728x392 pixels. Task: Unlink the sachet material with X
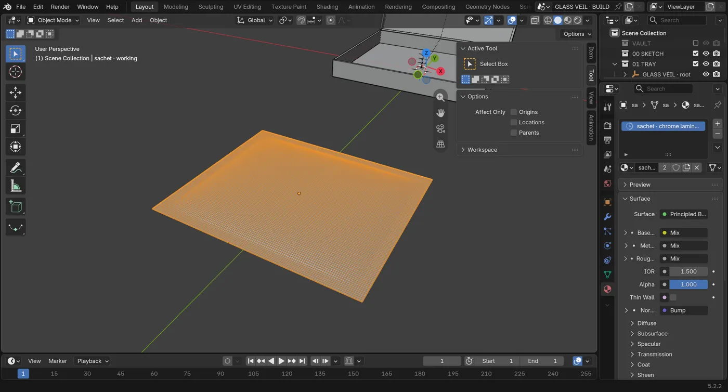pos(697,167)
